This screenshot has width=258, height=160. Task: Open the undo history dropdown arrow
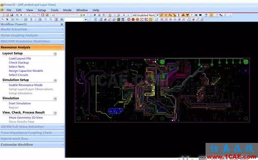pos(21,15)
